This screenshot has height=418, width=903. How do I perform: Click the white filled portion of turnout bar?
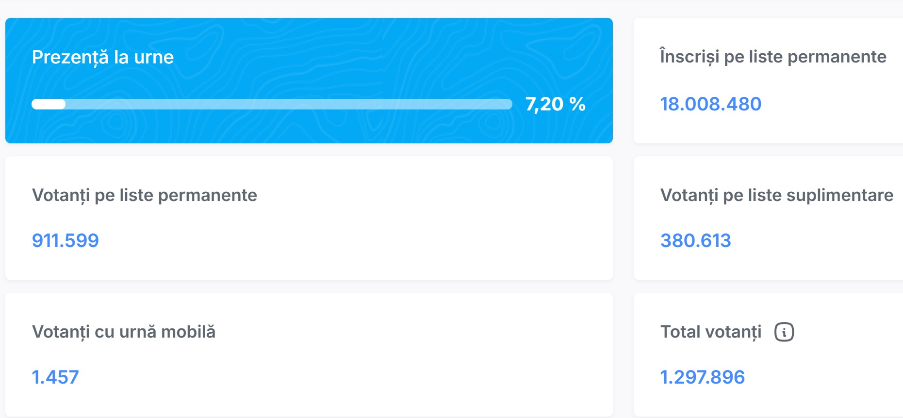point(49,104)
